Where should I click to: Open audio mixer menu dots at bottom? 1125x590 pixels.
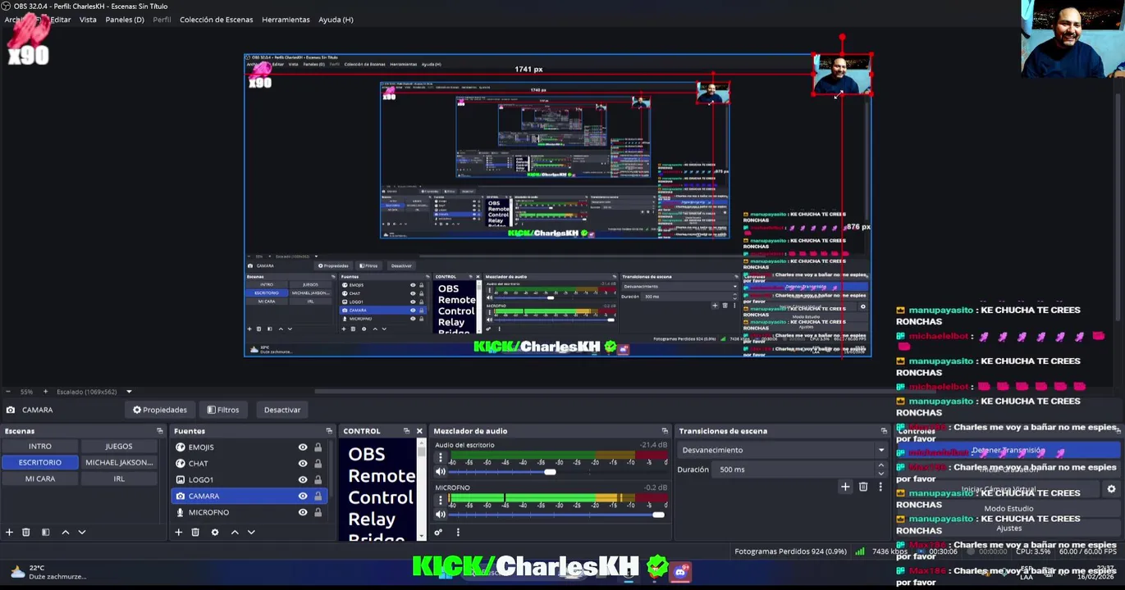pyautogui.click(x=458, y=533)
